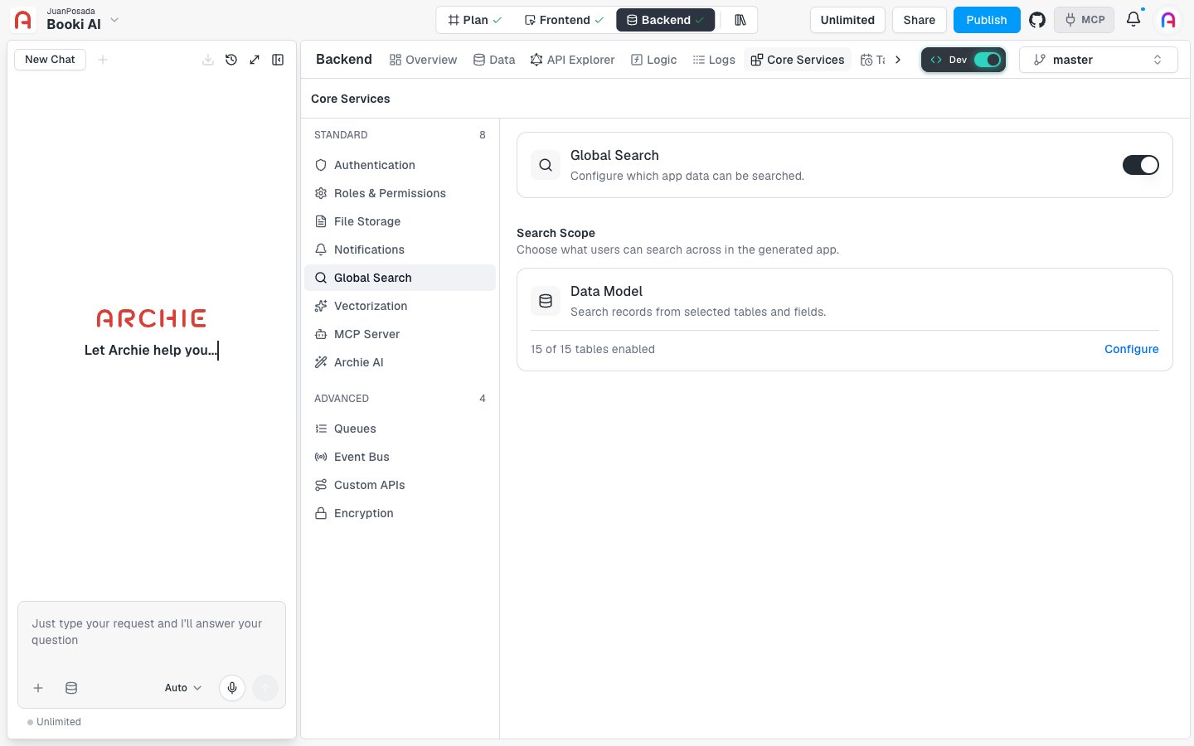
Task: Add a new chat tab with the plus icon
Action: point(103,60)
